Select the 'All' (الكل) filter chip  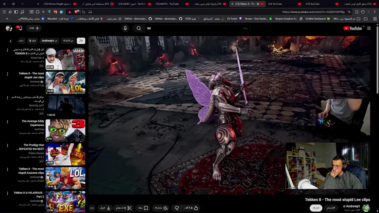point(81,41)
